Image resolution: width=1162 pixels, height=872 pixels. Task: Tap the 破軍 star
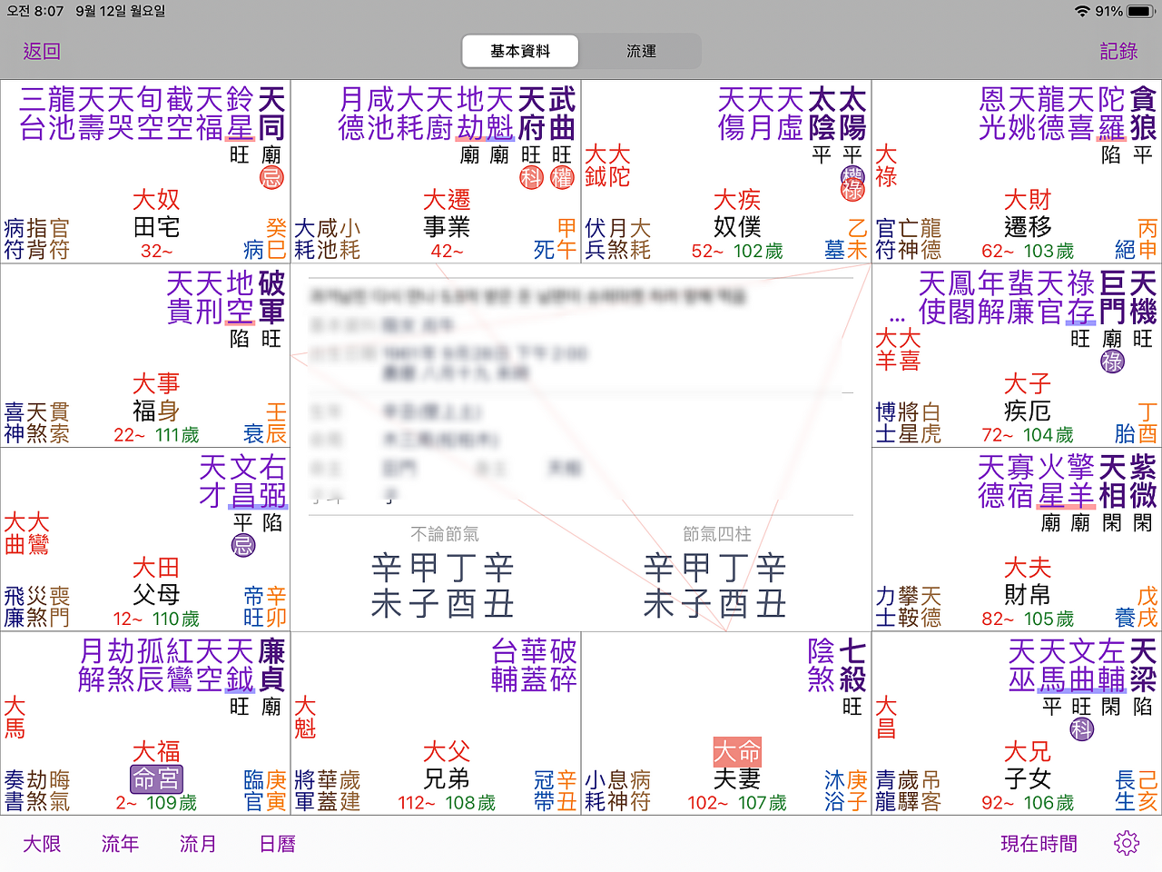[x=271, y=297]
